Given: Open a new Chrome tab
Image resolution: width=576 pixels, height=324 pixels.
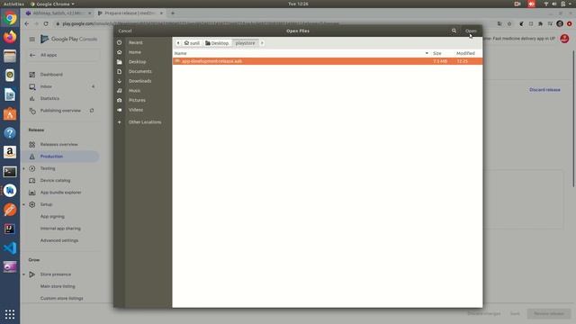Looking at the screenshot, I should click(173, 13).
